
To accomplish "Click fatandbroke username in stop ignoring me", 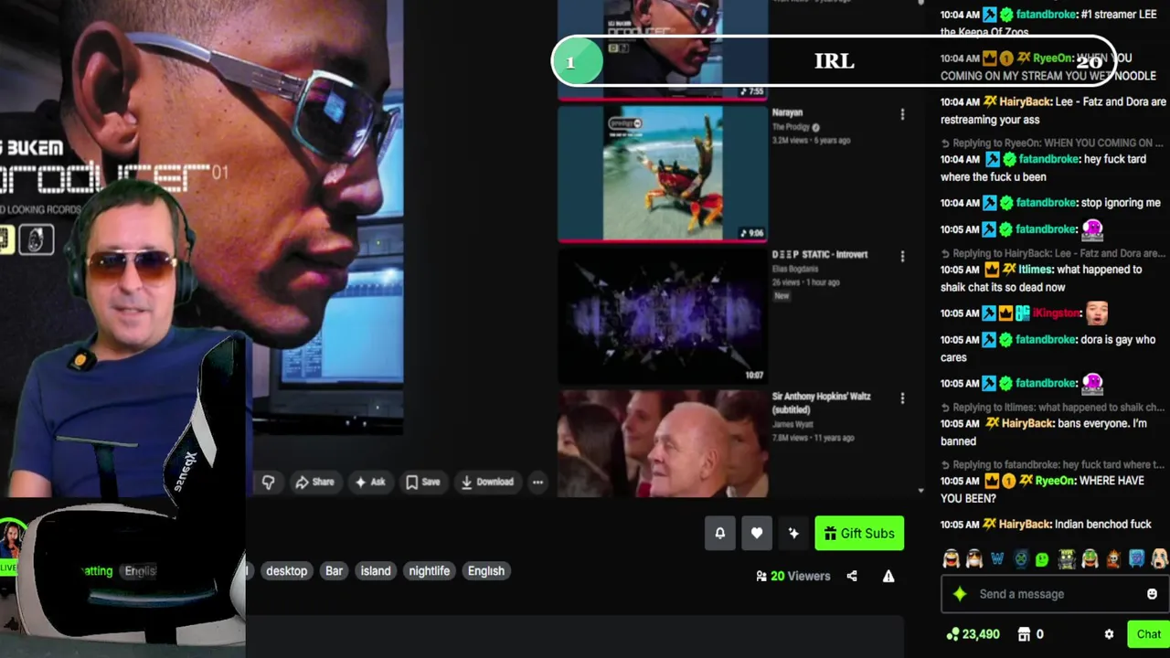I will [1046, 203].
